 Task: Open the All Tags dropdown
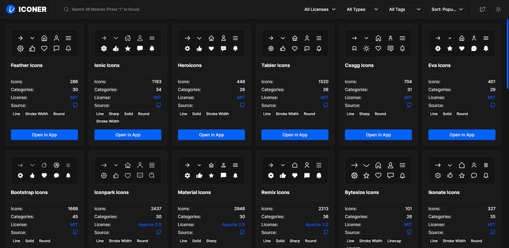[405, 9]
